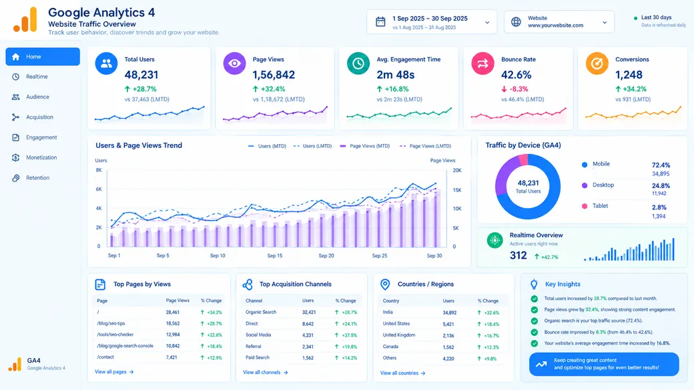Click the Top Acquisition Channels icon
This screenshot has width=694, height=390.
248,284
